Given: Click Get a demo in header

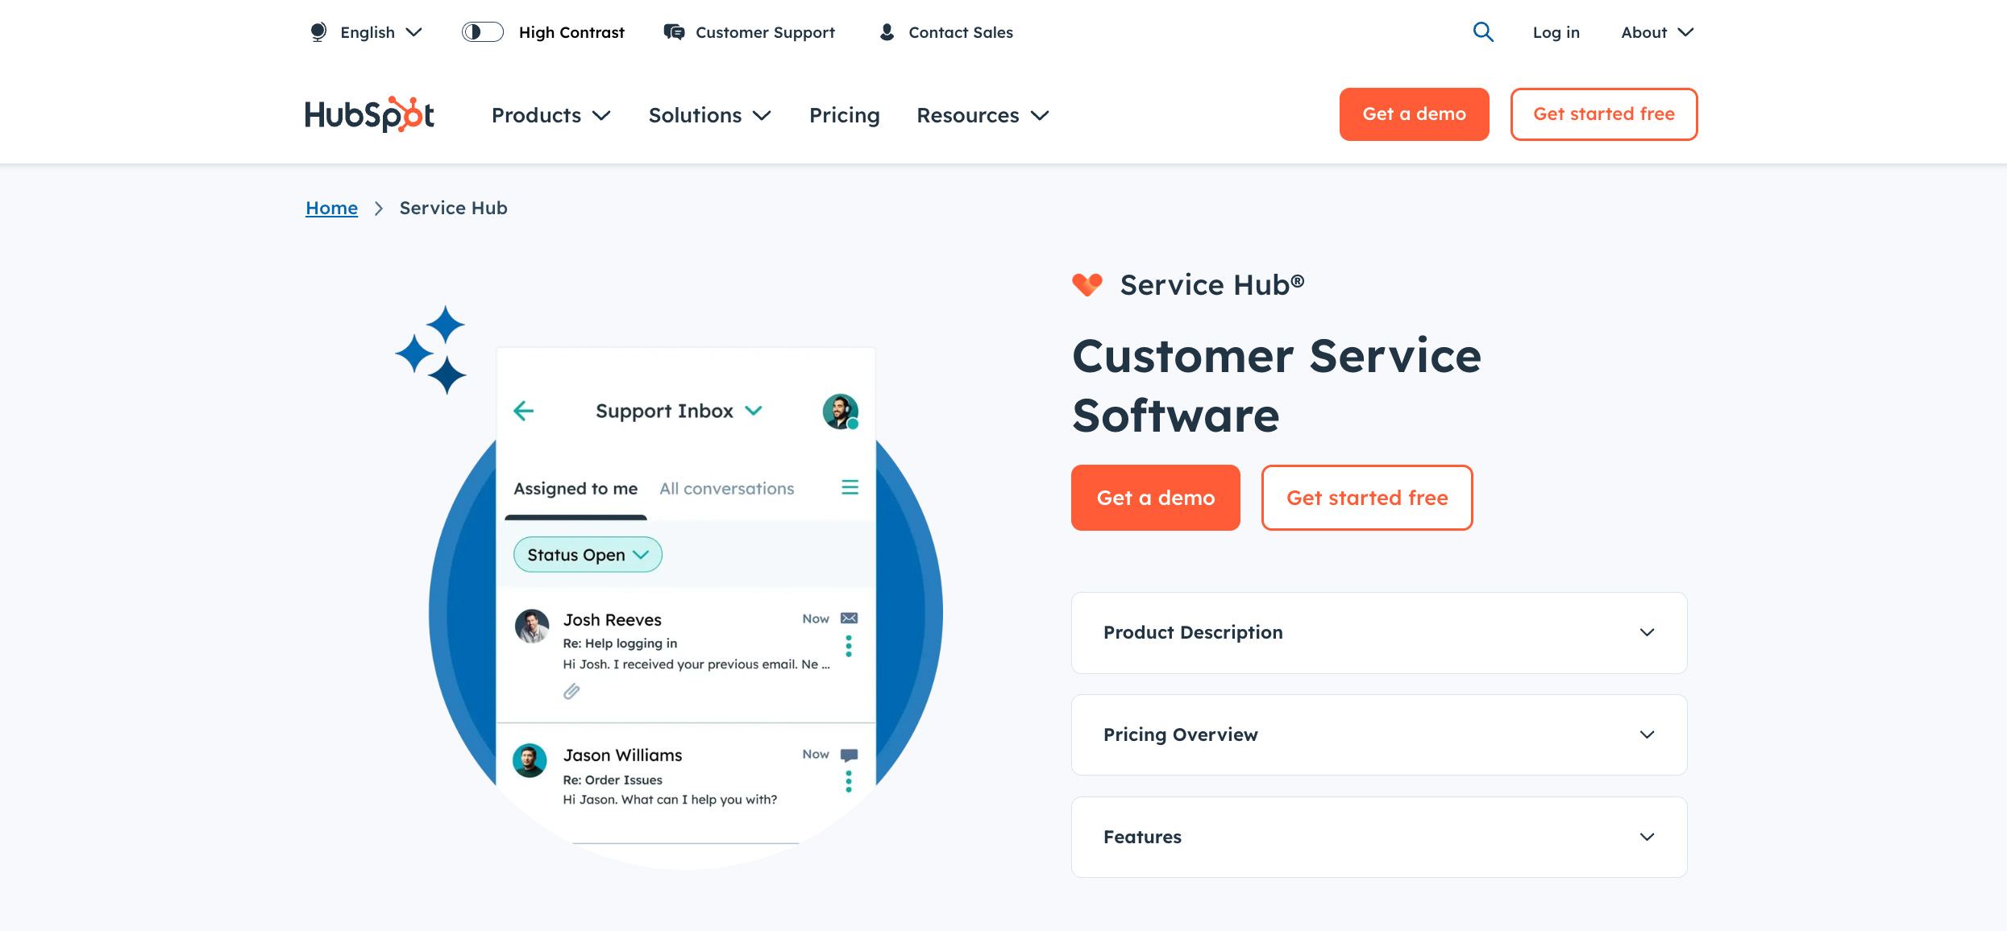Looking at the screenshot, I should click(1414, 114).
